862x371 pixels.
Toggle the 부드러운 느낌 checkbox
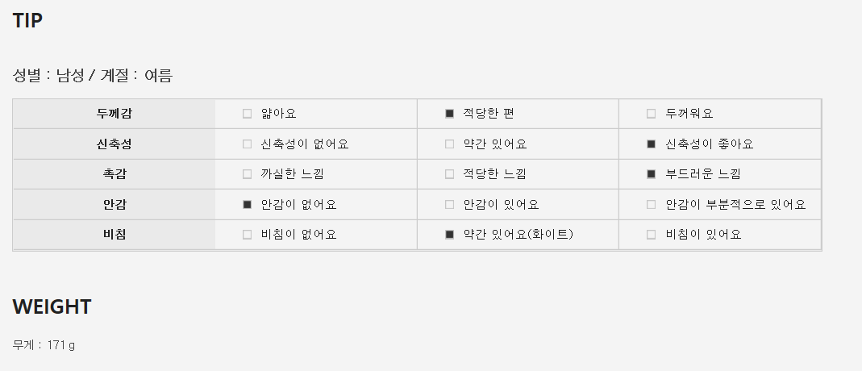pyautogui.click(x=652, y=174)
